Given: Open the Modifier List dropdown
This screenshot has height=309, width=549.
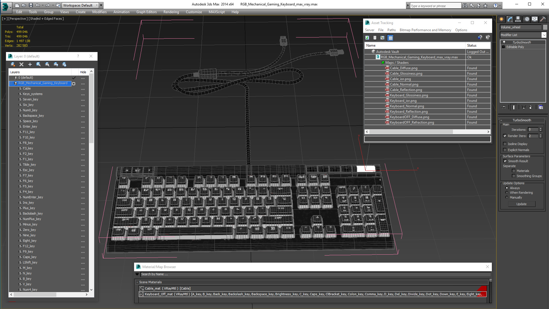Looking at the screenshot, I should click(544, 35).
